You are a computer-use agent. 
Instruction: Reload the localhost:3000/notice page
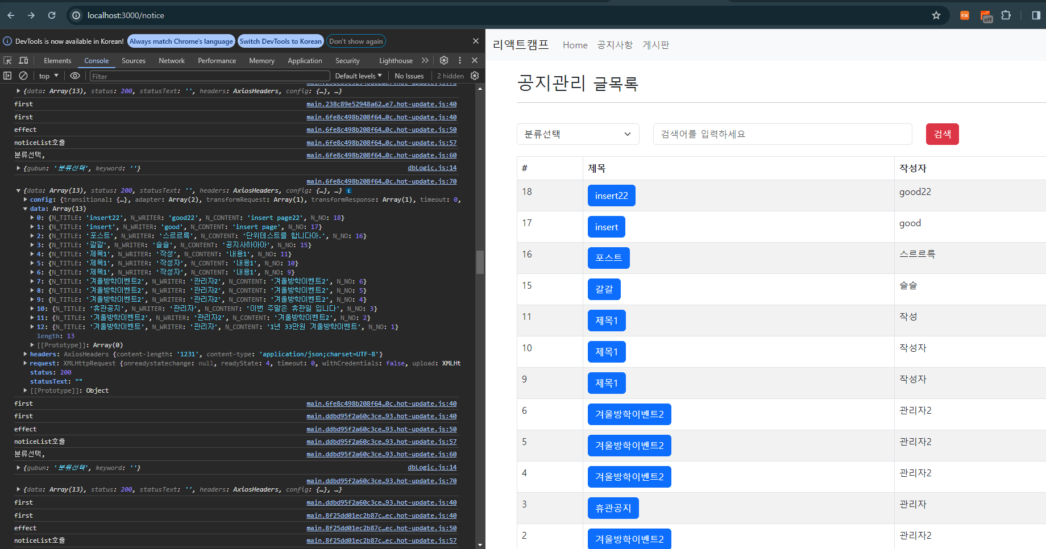click(x=52, y=15)
